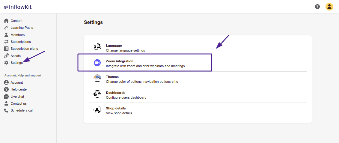Click the Schedule a call phone icon
This screenshot has height=143, width=339.
coord(6,110)
